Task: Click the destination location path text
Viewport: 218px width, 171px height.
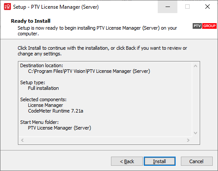Action: (89, 71)
